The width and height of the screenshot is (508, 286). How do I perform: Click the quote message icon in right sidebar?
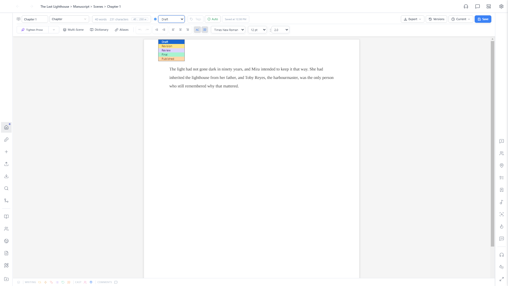pos(502,239)
